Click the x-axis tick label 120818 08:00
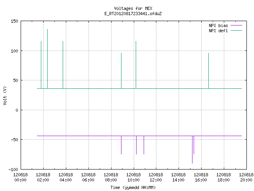This screenshot has width=254, height=191. tap(111, 177)
